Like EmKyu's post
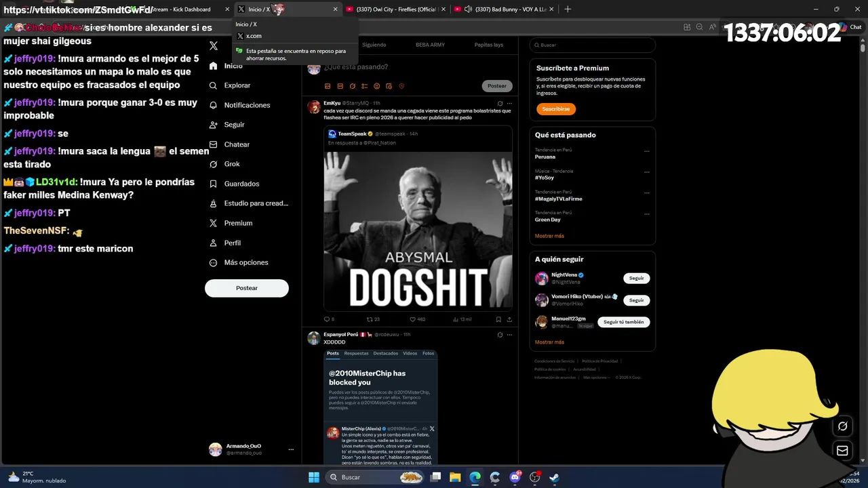The height and width of the screenshot is (488, 868). 417,319
